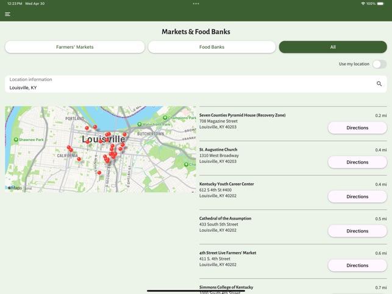Get directions to Seven Counties Pyramid House
392x294 pixels.
click(357, 128)
